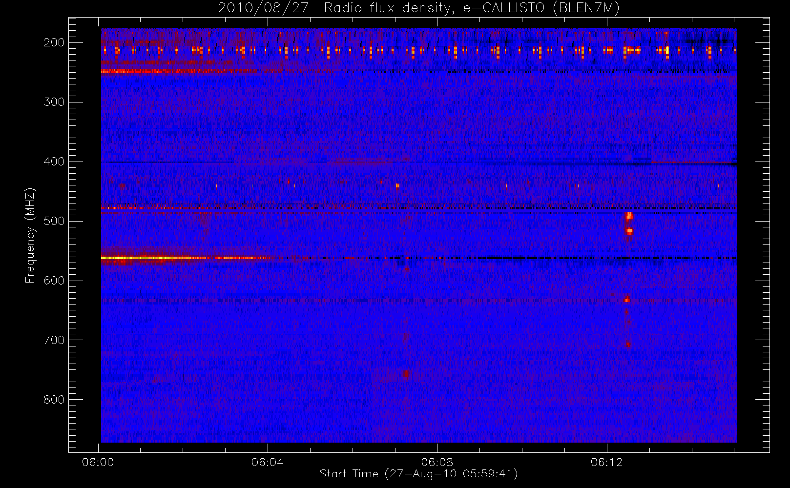Click the 06:04 time tick label
Viewport: 790px width, 488px height.
coord(268,462)
